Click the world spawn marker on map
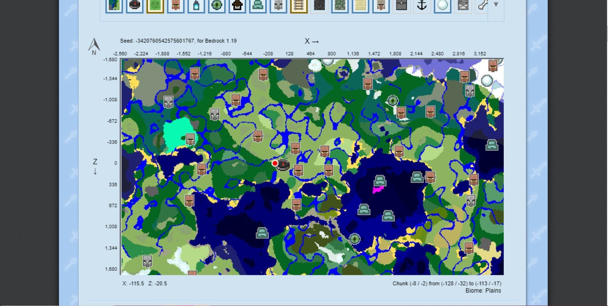Viewport: 608px width, 306px height. pyautogui.click(x=283, y=165)
